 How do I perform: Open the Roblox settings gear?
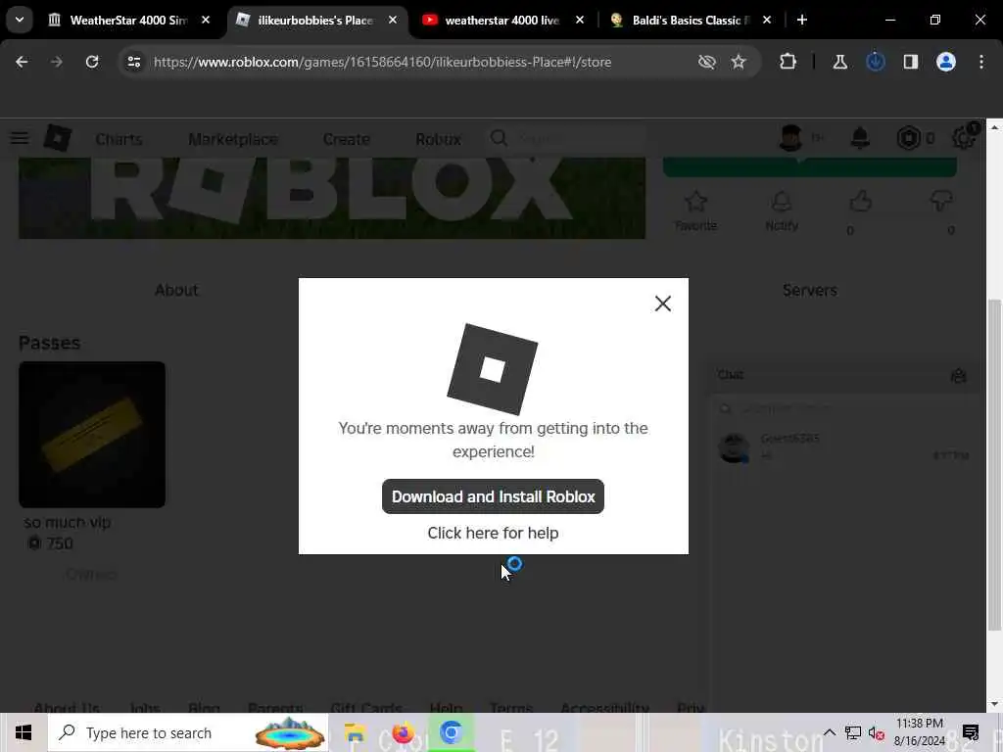tap(963, 138)
